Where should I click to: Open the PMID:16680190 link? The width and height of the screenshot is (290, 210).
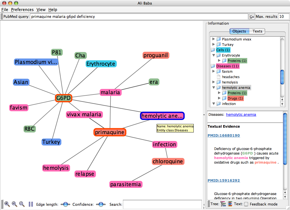[223, 136]
